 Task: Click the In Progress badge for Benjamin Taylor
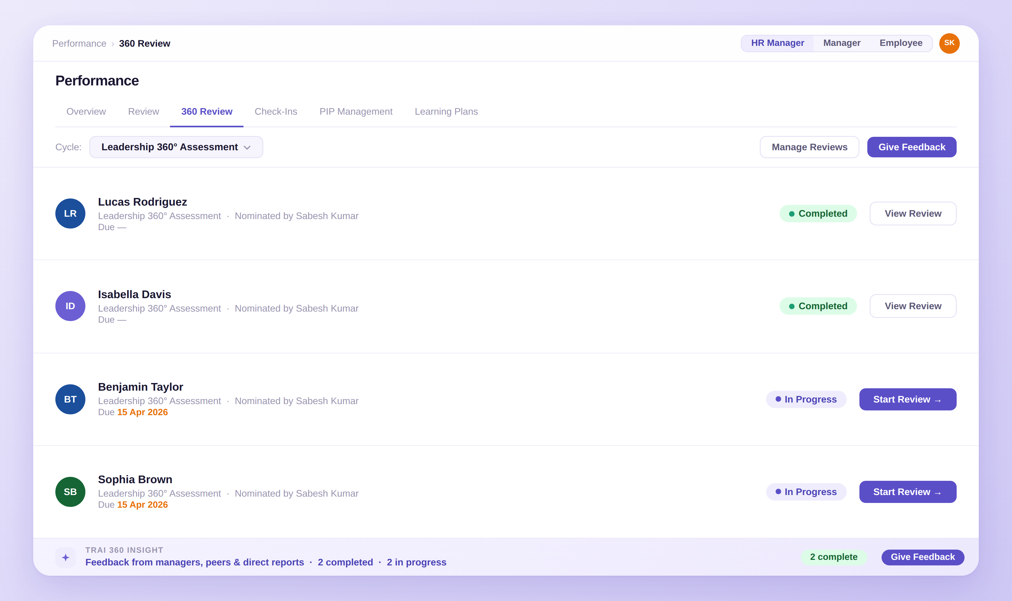pyautogui.click(x=806, y=399)
